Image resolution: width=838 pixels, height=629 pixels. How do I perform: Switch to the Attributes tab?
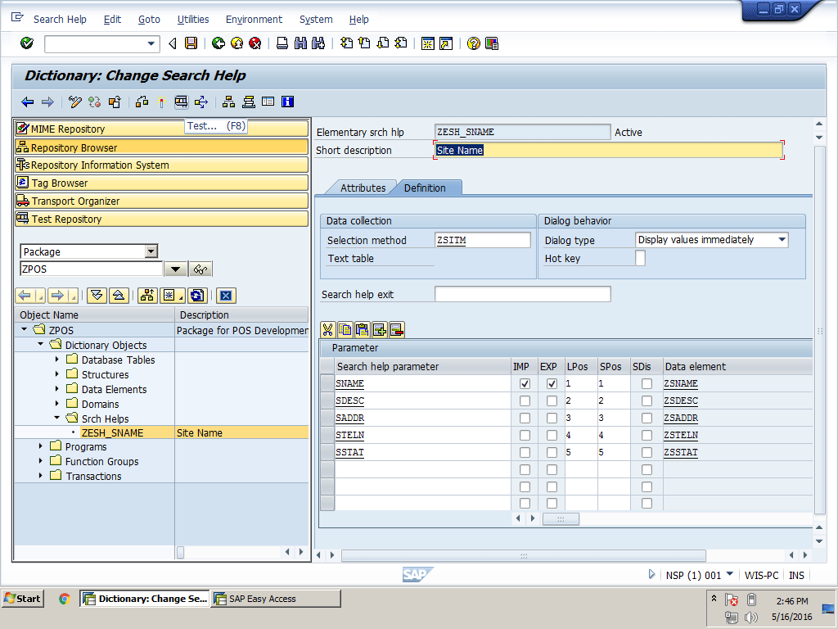362,188
